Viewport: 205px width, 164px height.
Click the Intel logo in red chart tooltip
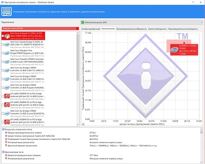[x=174, y=50]
